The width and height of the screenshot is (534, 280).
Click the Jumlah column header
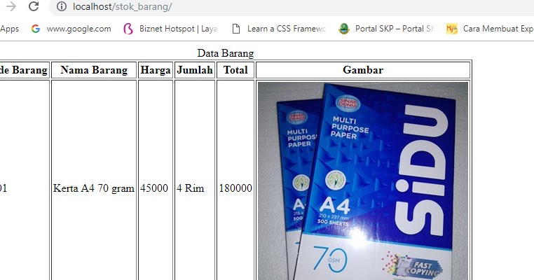coord(195,70)
